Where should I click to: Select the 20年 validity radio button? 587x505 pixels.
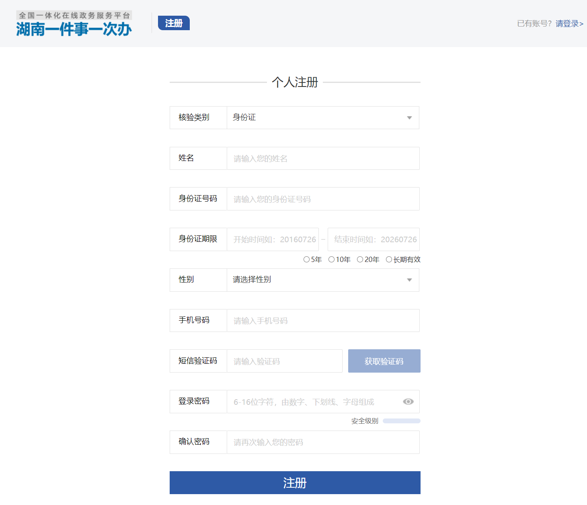pos(360,260)
